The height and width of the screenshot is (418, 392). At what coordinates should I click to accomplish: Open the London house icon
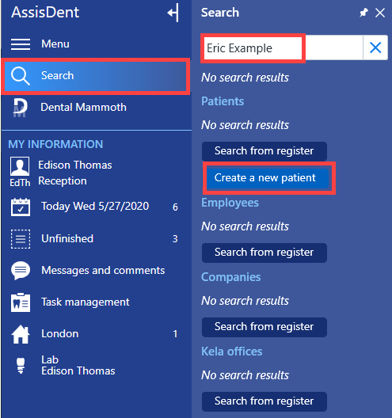(21, 335)
